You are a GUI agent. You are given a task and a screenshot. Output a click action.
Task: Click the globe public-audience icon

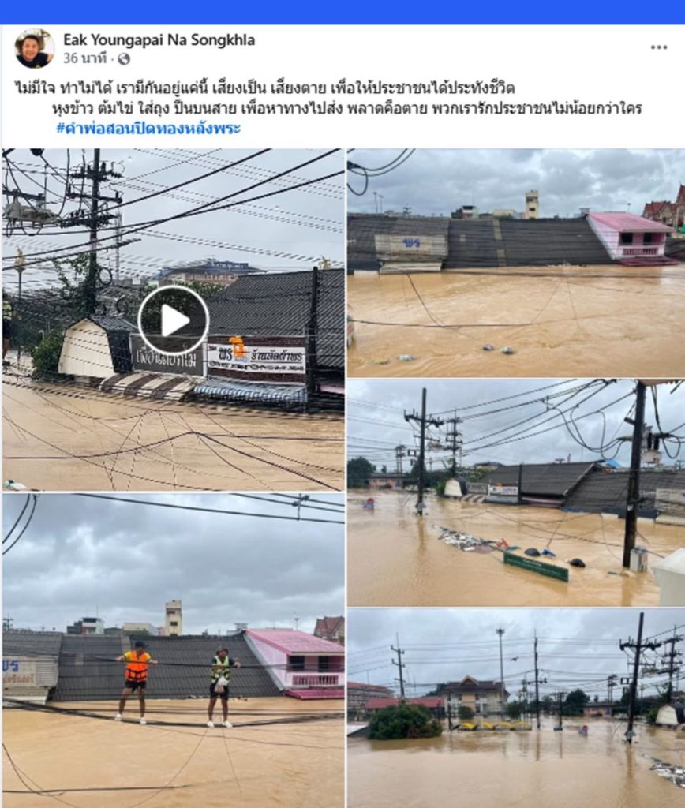pyautogui.click(x=124, y=59)
